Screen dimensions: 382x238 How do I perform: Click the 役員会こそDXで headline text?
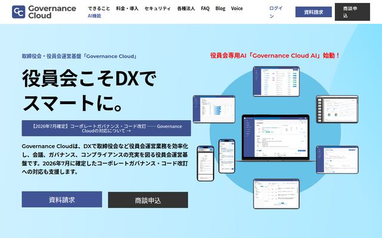coord(89,79)
